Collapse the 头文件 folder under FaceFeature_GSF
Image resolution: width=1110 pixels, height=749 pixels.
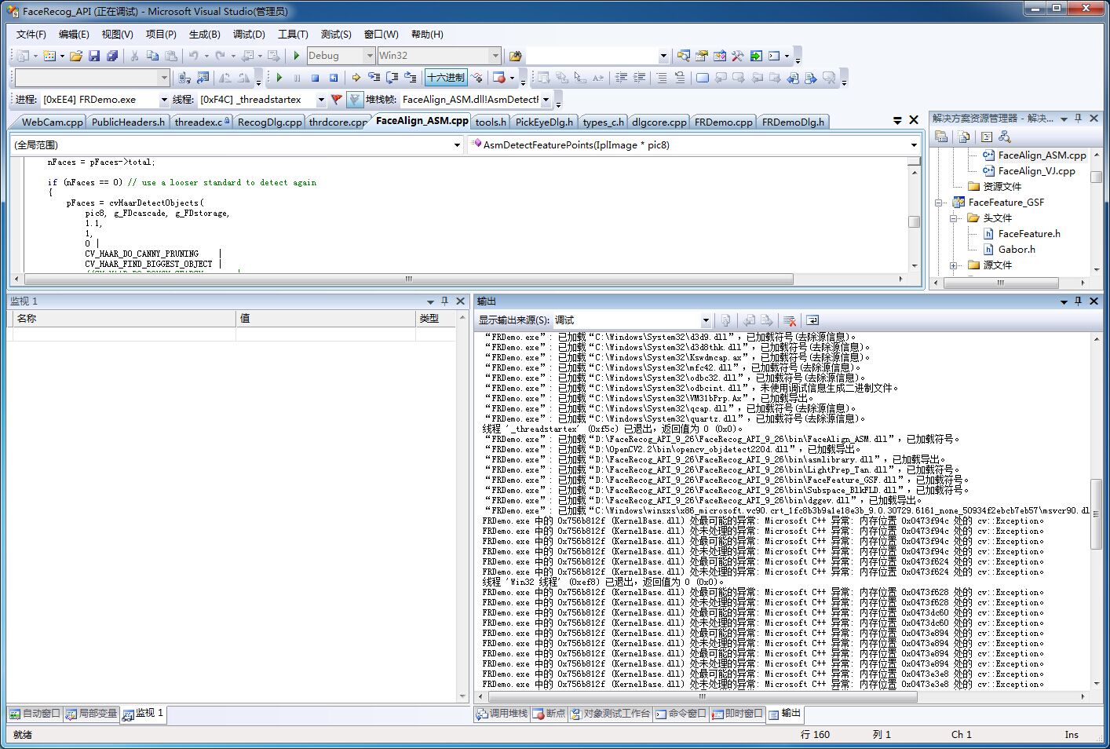tap(953, 218)
